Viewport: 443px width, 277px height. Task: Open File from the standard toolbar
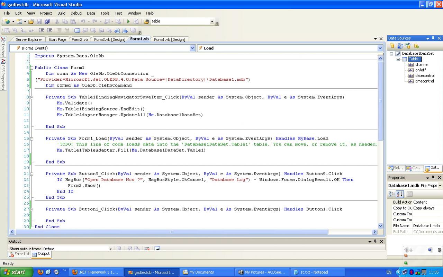point(31,21)
